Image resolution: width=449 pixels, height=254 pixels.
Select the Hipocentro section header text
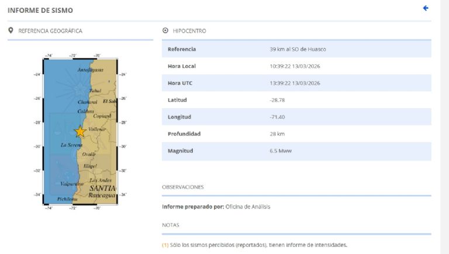pyautogui.click(x=189, y=31)
